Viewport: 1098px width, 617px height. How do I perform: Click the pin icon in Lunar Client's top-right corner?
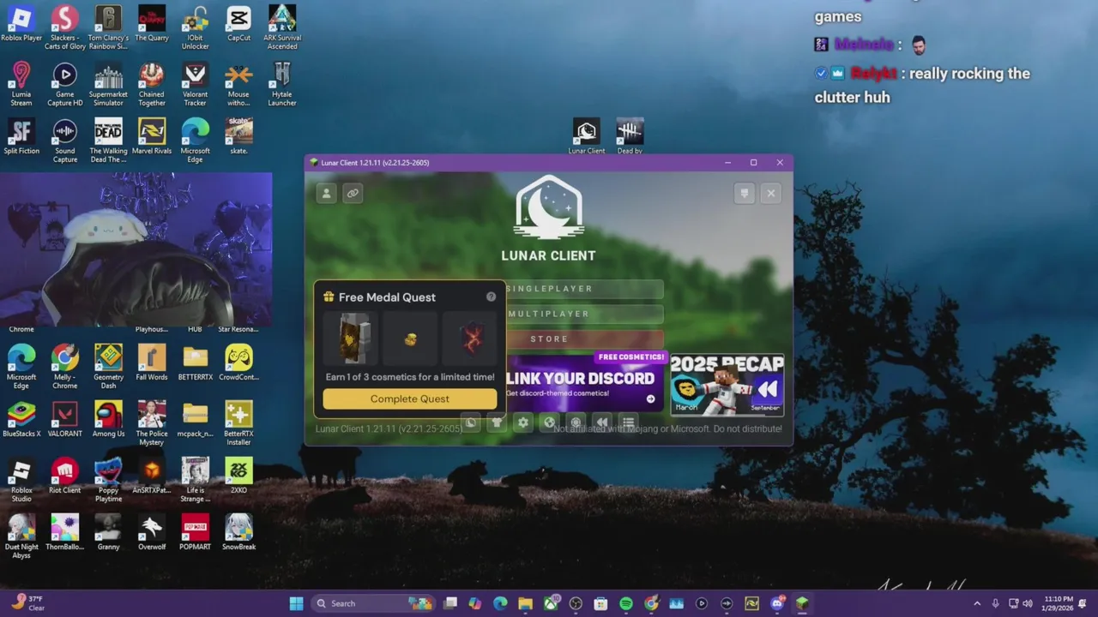point(745,193)
